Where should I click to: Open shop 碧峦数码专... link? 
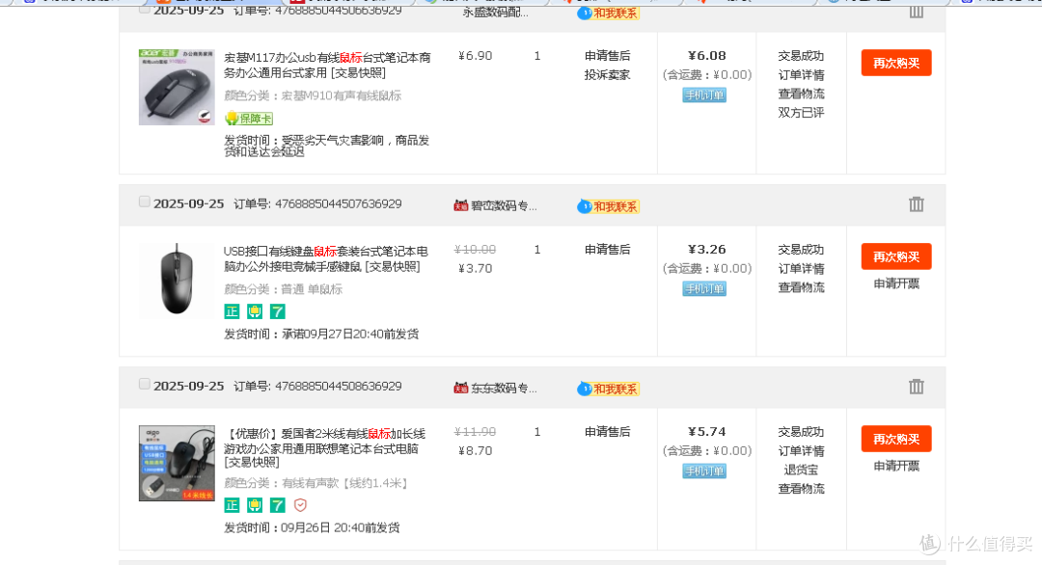[x=504, y=205]
